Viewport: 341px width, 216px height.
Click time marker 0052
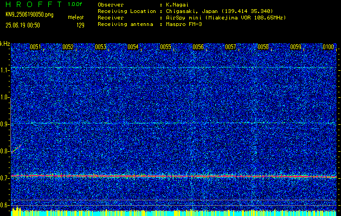click(68, 47)
